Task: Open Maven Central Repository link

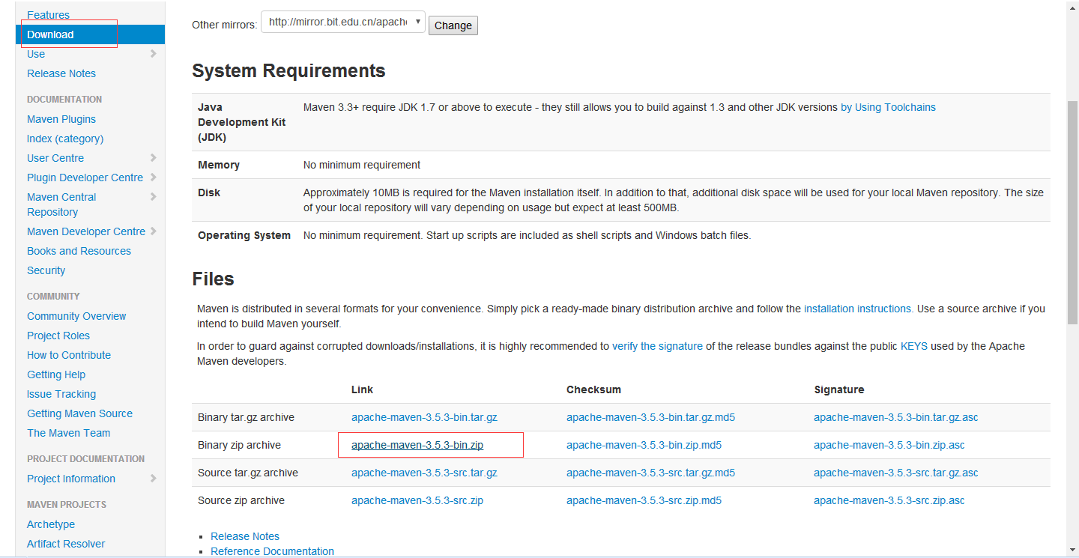Action: [61, 204]
